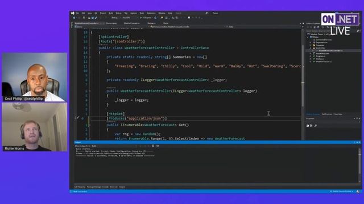The width and height of the screenshot is (364, 204).
Task: Click the [HttpGet] attribute in code
Action: 115,114
